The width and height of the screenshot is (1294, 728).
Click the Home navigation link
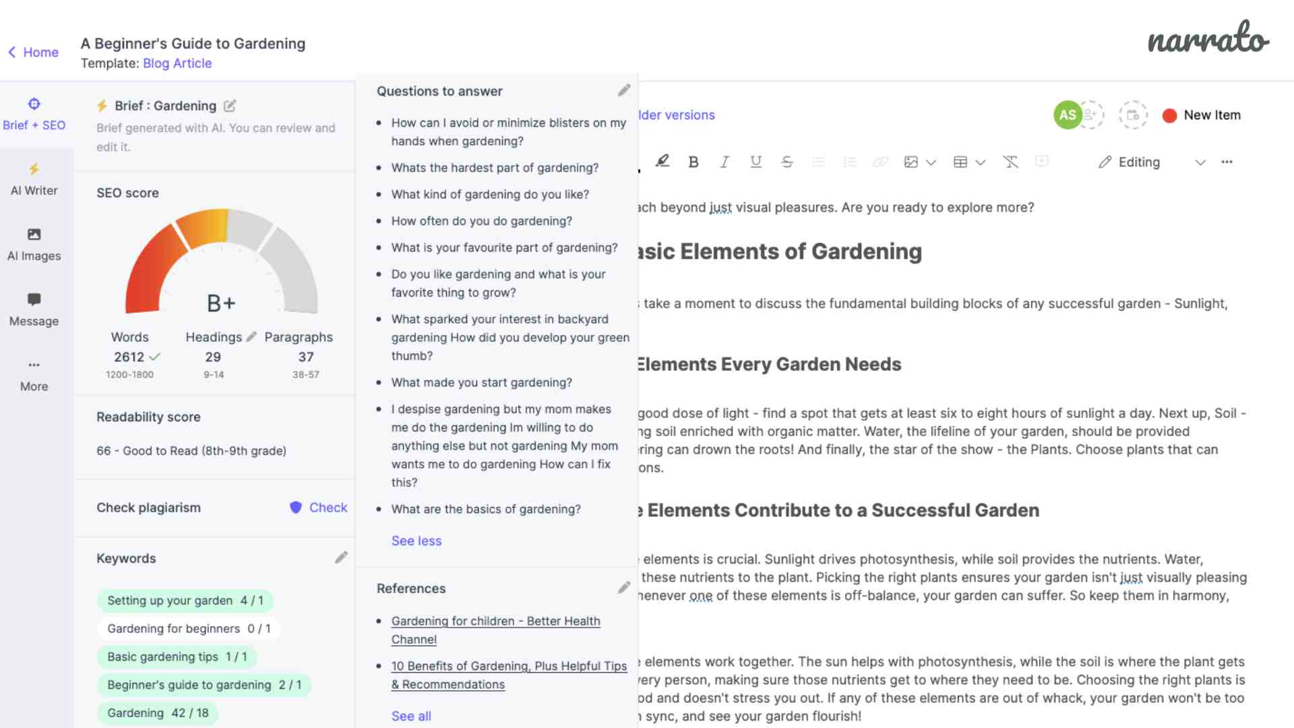tap(32, 51)
